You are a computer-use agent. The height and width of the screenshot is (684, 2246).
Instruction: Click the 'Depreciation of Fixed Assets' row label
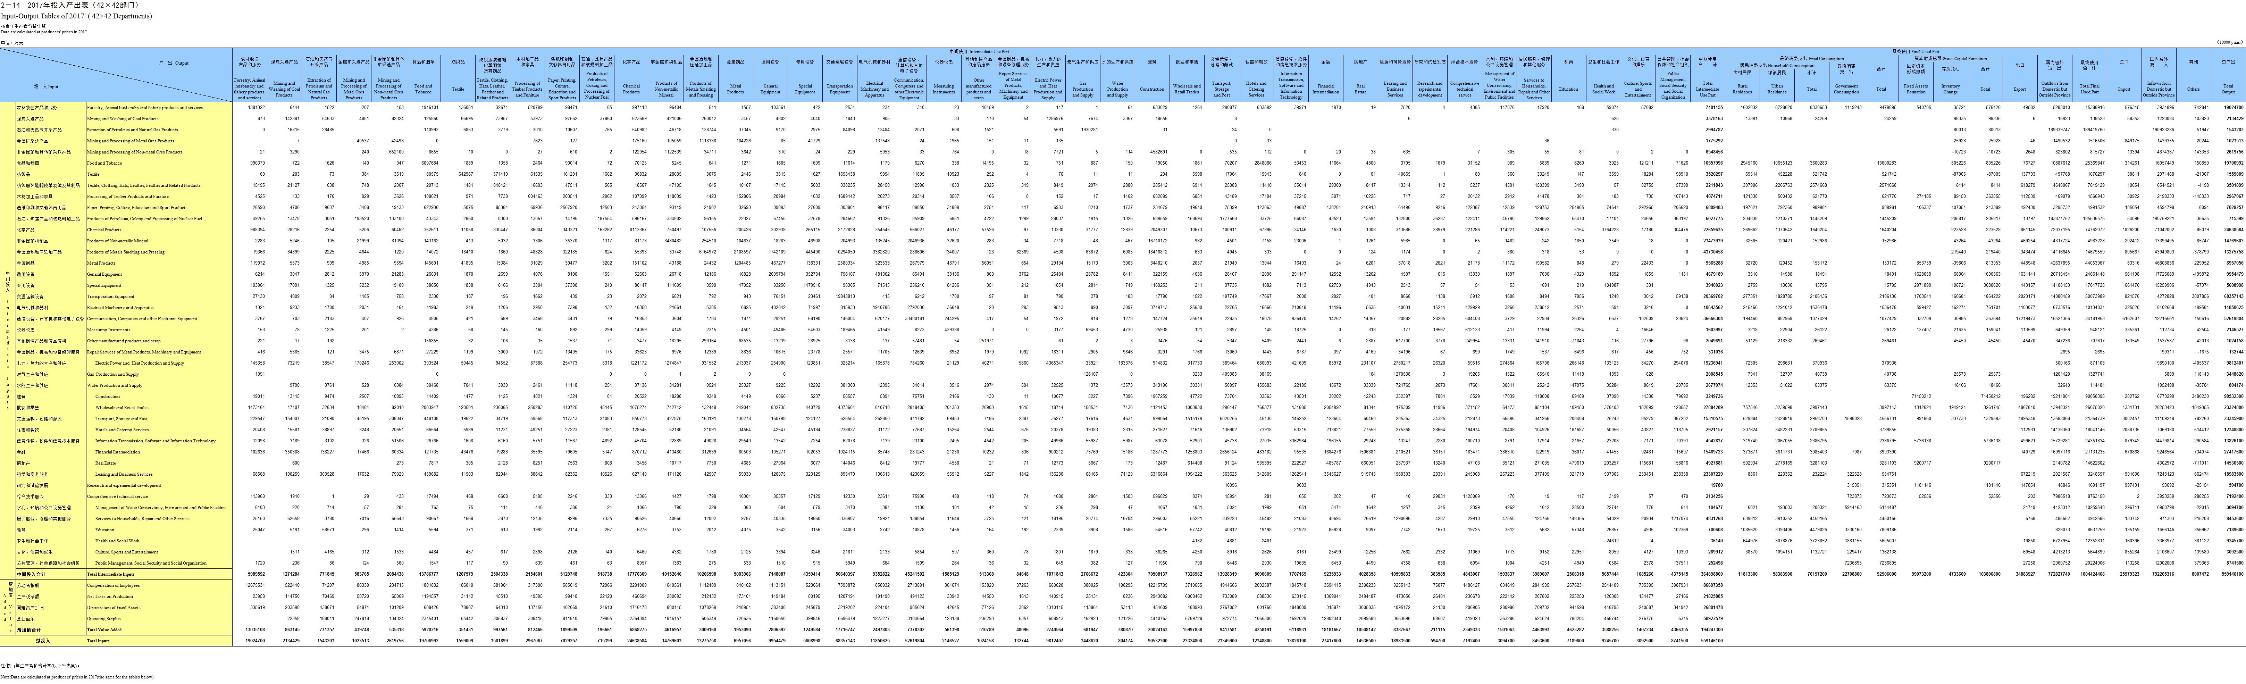pyautogui.click(x=114, y=607)
